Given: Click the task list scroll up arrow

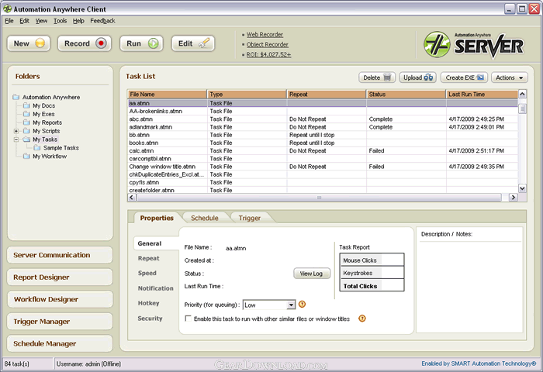Looking at the screenshot, I should 522,94.
